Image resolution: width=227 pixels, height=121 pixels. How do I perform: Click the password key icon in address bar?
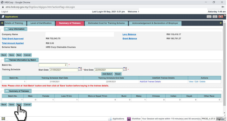pyautogui.click(x=223, y=7)
